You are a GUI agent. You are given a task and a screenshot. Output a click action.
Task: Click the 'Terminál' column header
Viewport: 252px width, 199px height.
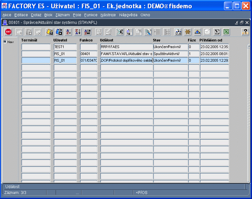click(29, 40)
